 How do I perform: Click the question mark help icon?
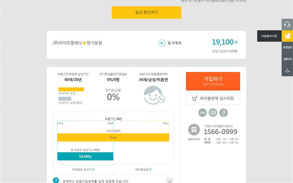56,181
